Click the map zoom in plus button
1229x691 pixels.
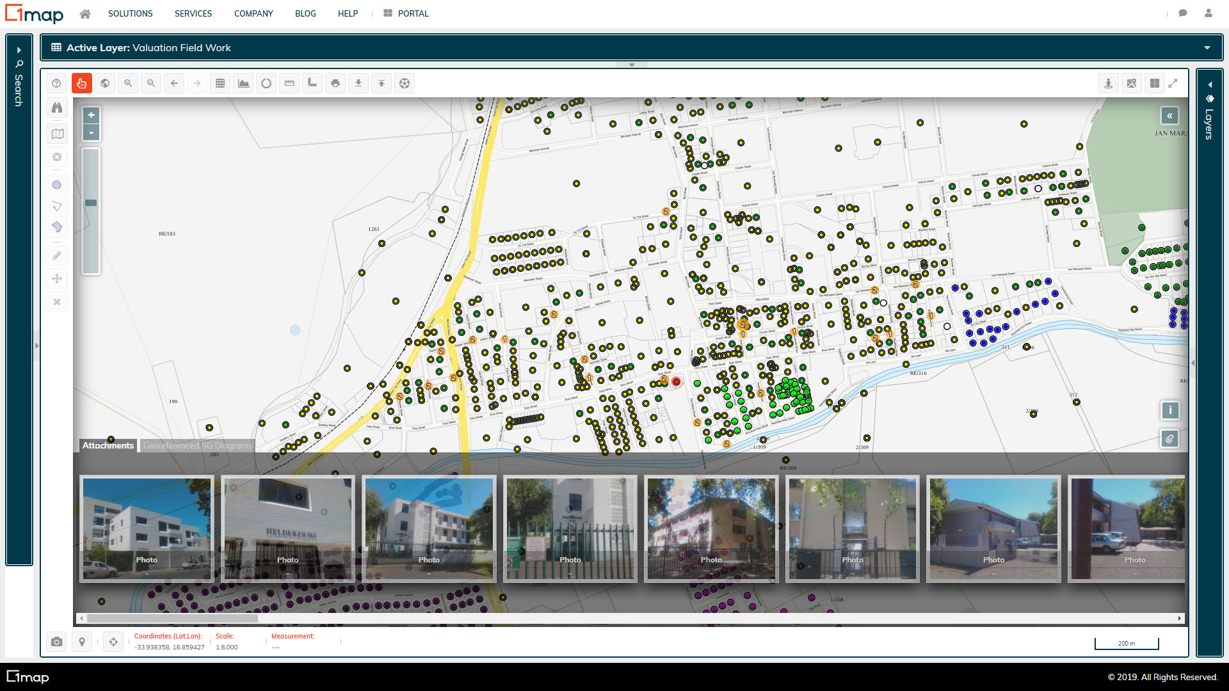point(92,115)
